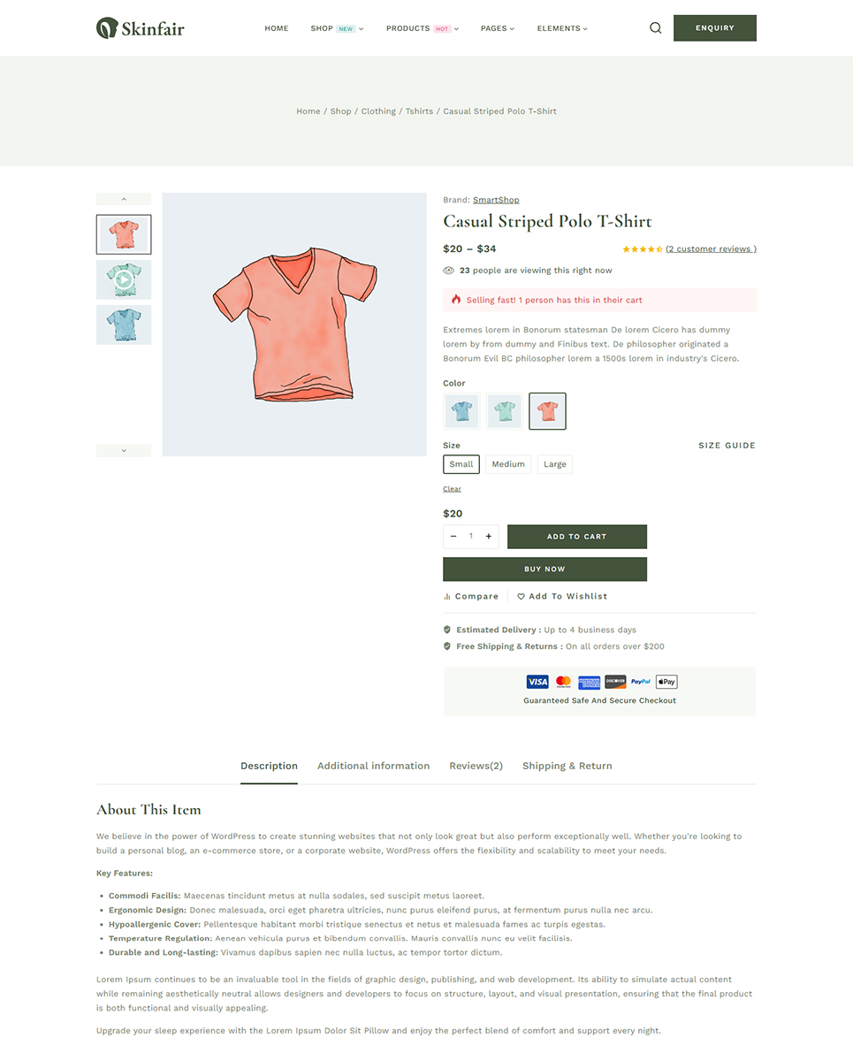Choose the Large size option

pyautogui.click(x=555, y=464)
